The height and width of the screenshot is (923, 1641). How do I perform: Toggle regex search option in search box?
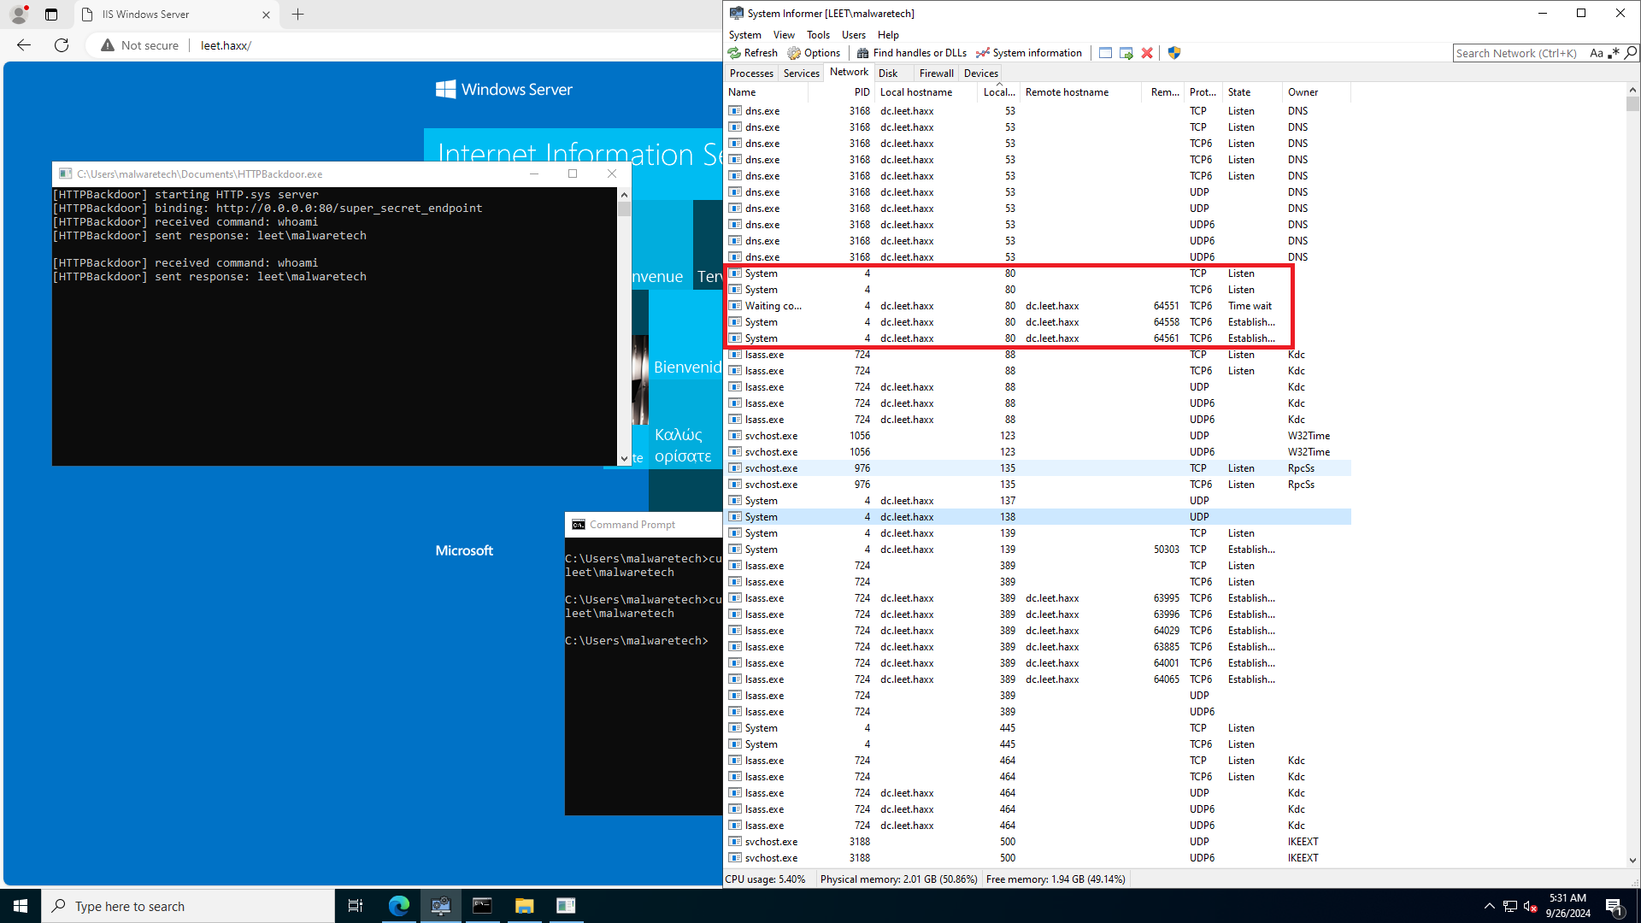coord(1614,53)
